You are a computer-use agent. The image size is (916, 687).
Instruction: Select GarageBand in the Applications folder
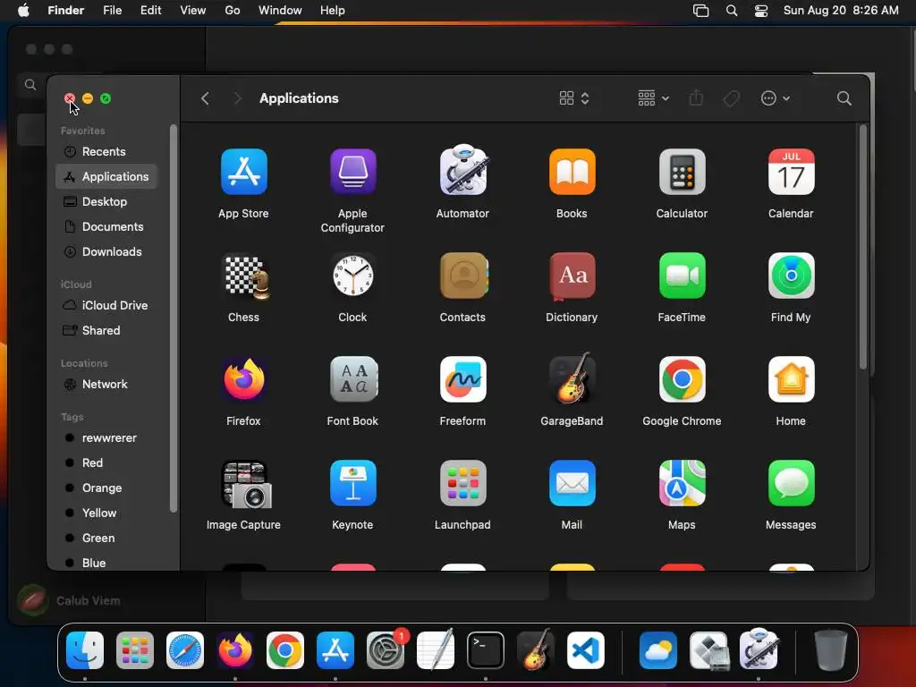click(572, 378)
